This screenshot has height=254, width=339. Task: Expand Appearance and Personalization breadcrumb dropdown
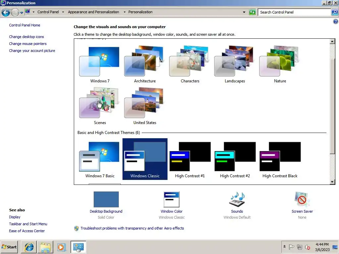point(124,12)
